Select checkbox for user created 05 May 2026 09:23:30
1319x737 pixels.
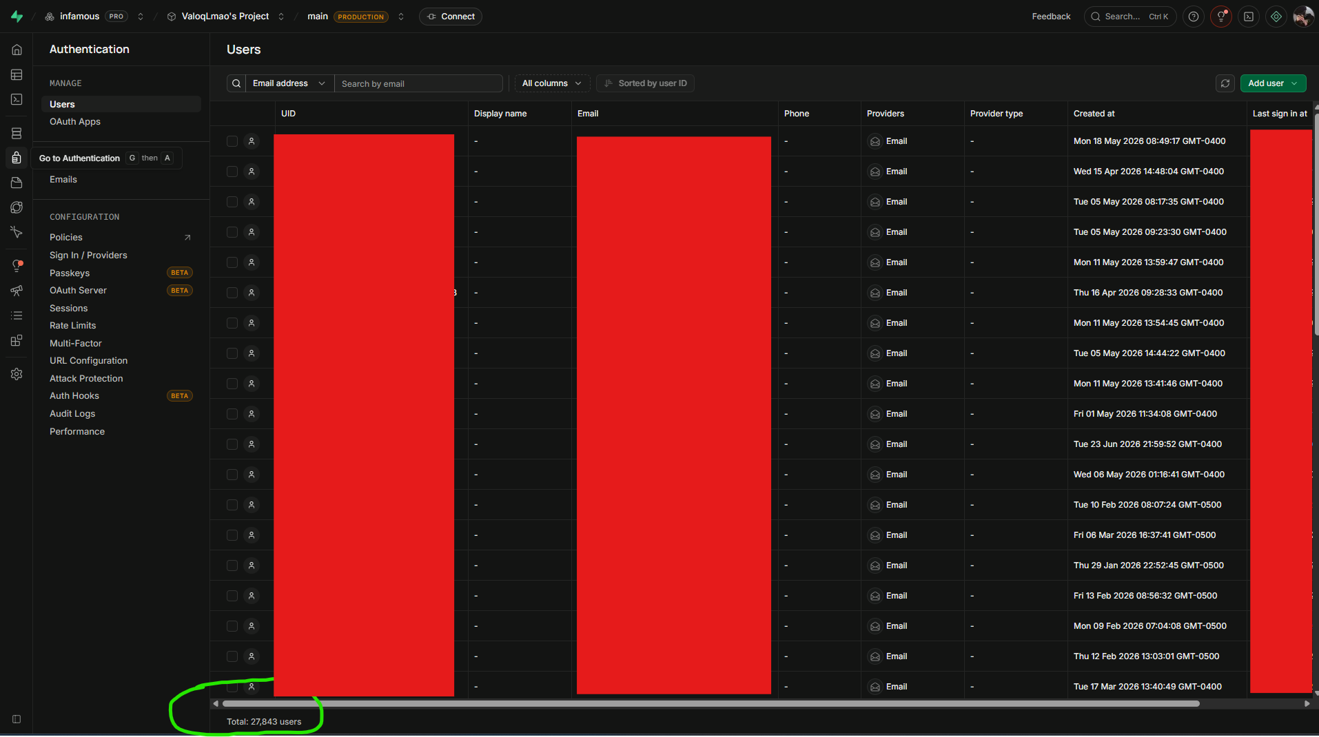[x=232, y=232]
